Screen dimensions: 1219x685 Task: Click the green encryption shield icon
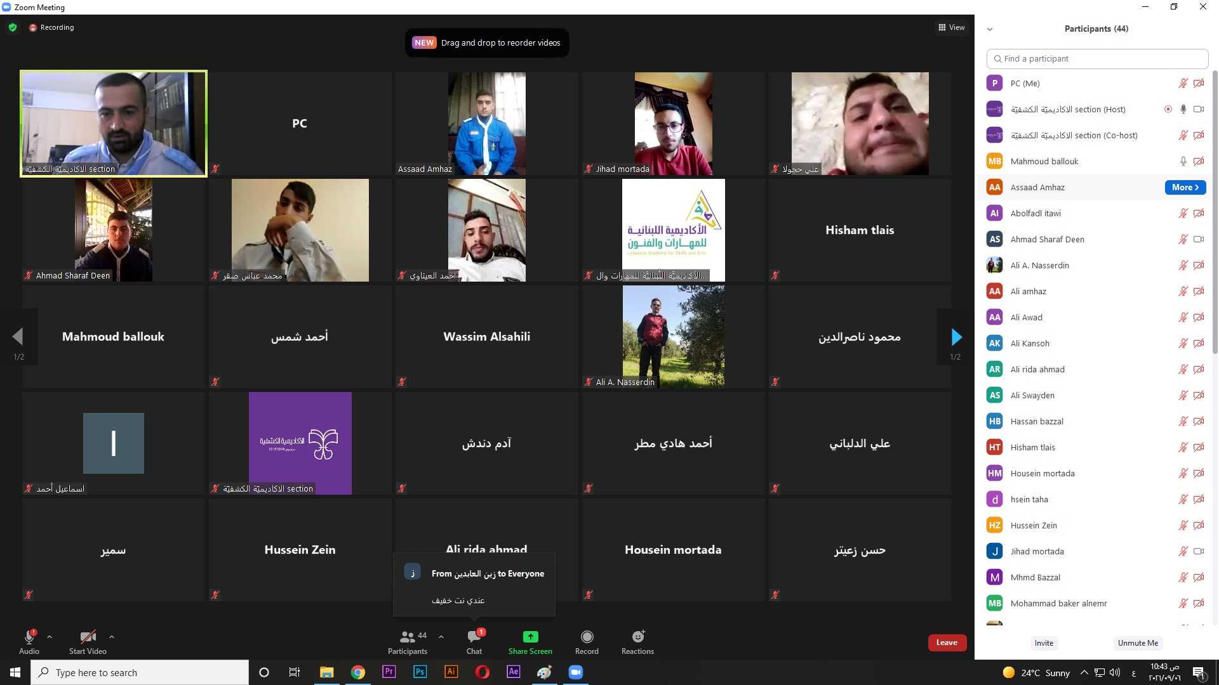(13, 27)
